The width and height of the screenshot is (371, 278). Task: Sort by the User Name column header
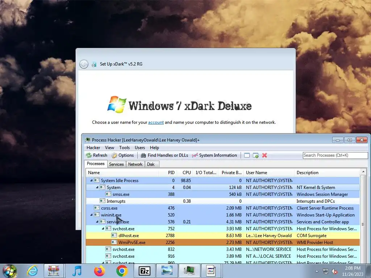click(x=269, y=173)
